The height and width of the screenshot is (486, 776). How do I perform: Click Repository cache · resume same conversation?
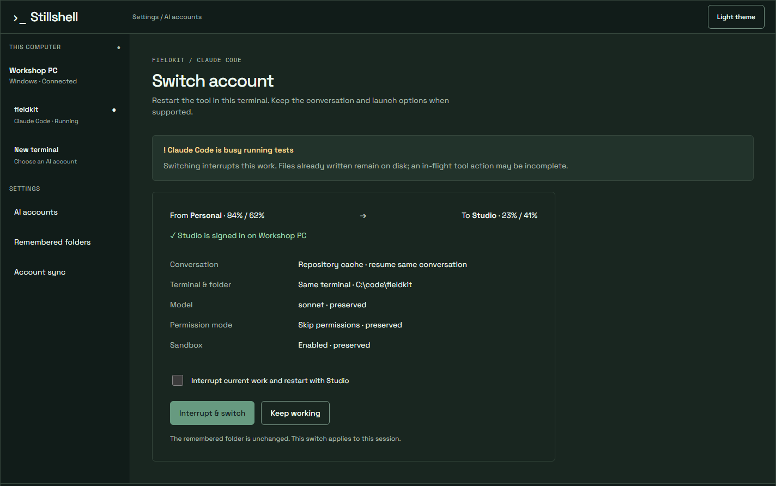pyautogui.click(x=383, y=265)
